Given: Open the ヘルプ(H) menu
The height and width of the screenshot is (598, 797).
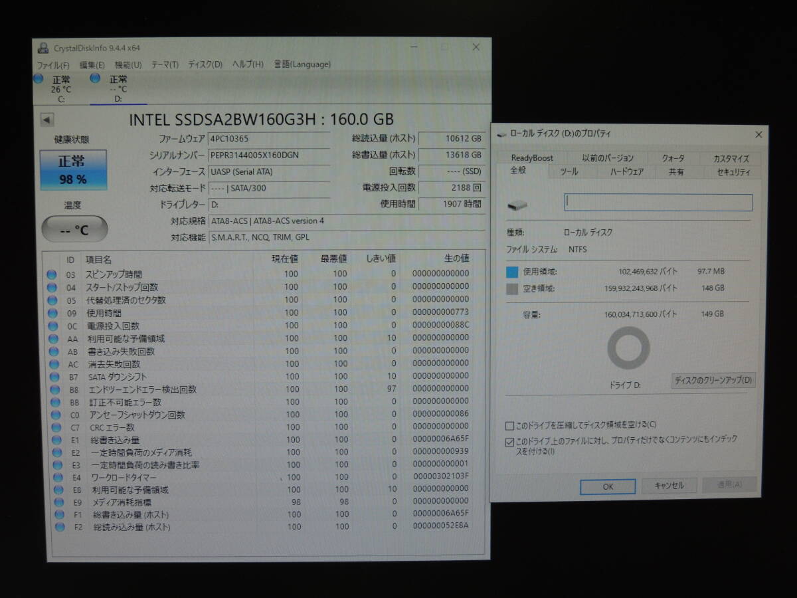Looking at the screenshot, I should [x=248, y=64].
